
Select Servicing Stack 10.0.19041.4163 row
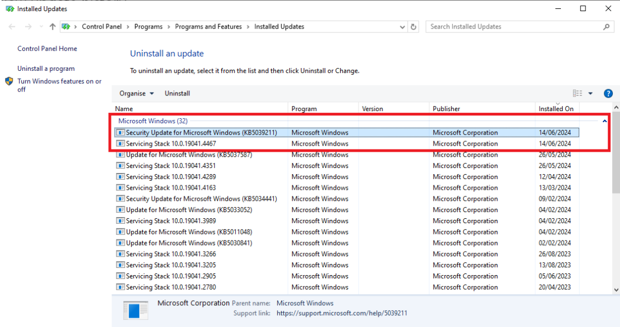tap(347, 188)
